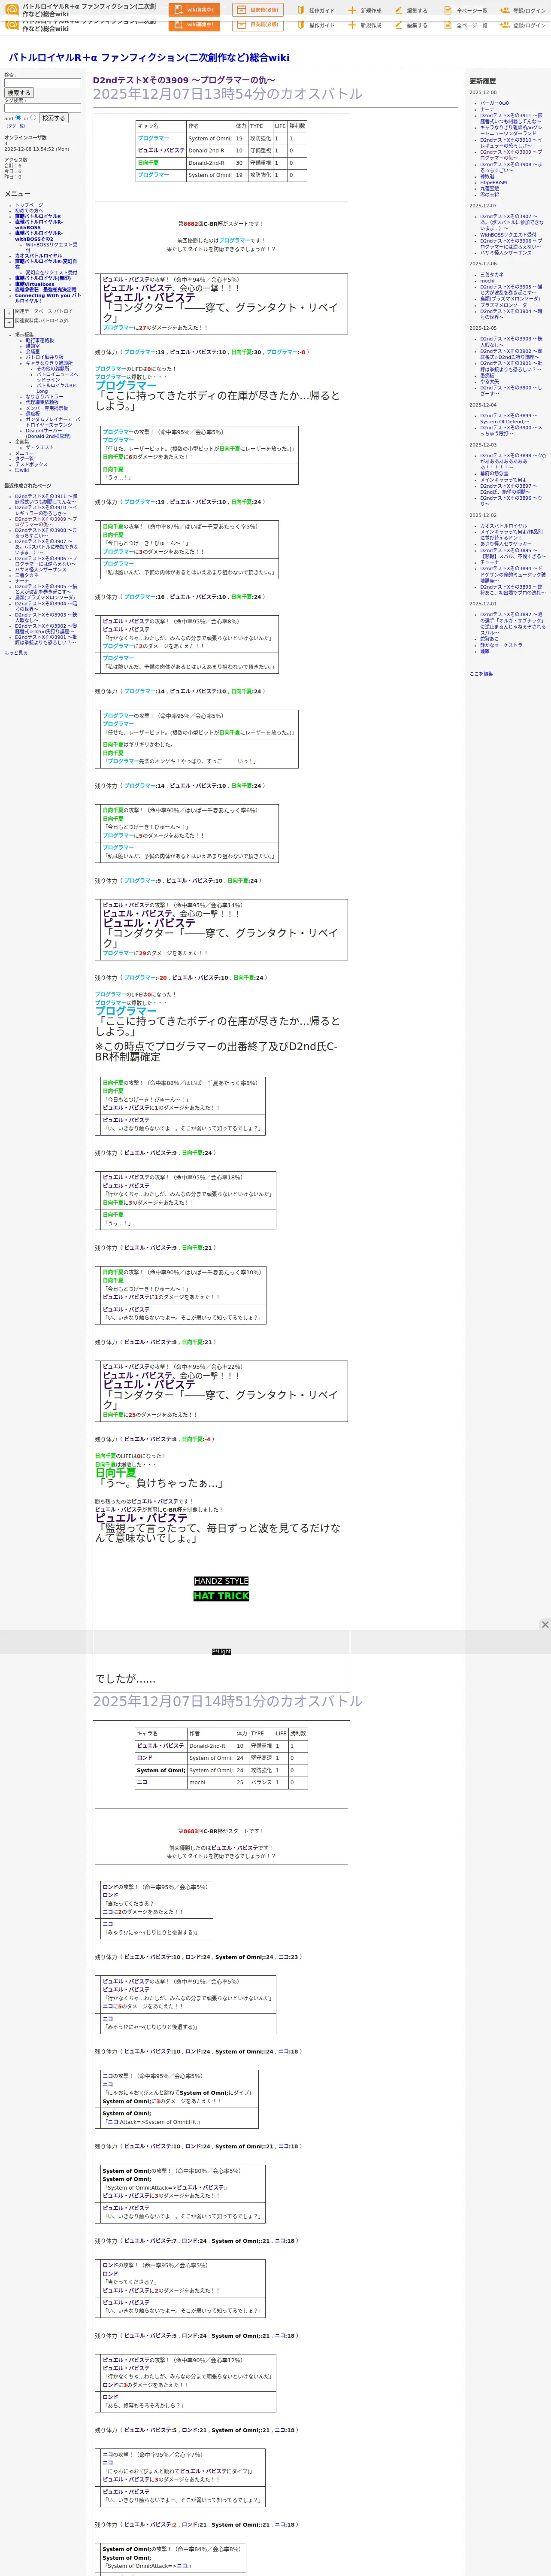
Task: Click もっと見る below recent pages
Action: [16, 653]
